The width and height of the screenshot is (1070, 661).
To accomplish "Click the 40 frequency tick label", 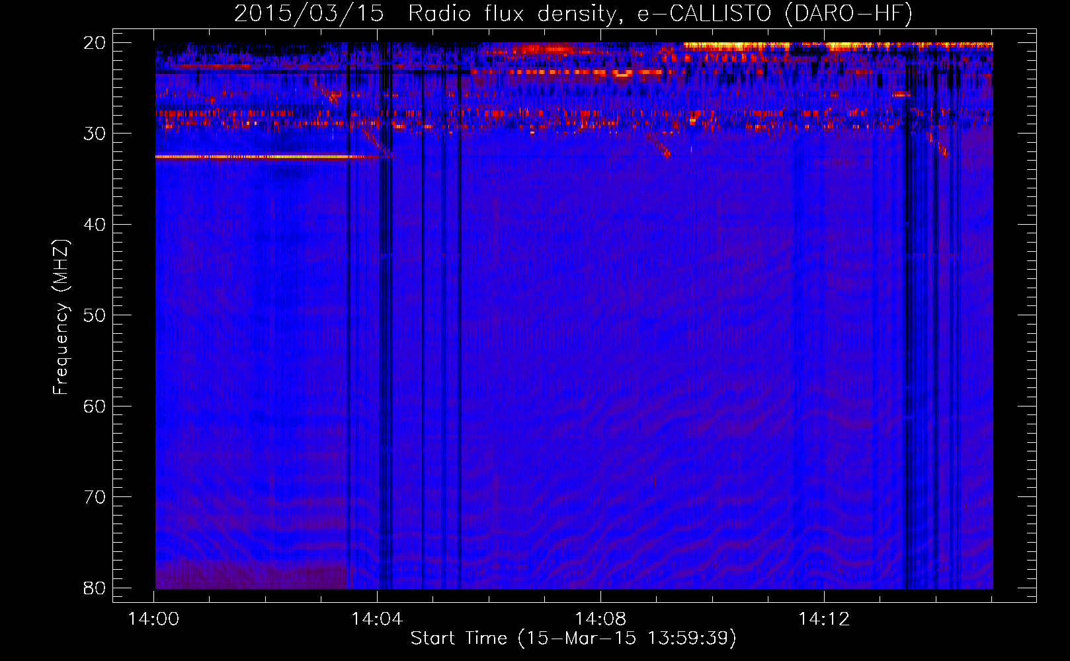I will coord(95,225).
